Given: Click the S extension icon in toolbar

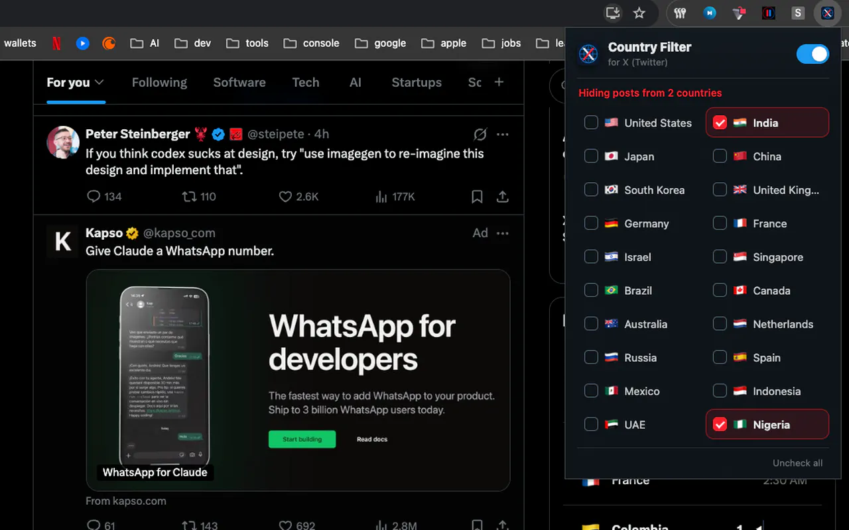Looking at the screenshot, I should pyautogui.click(x=798, y=13).
